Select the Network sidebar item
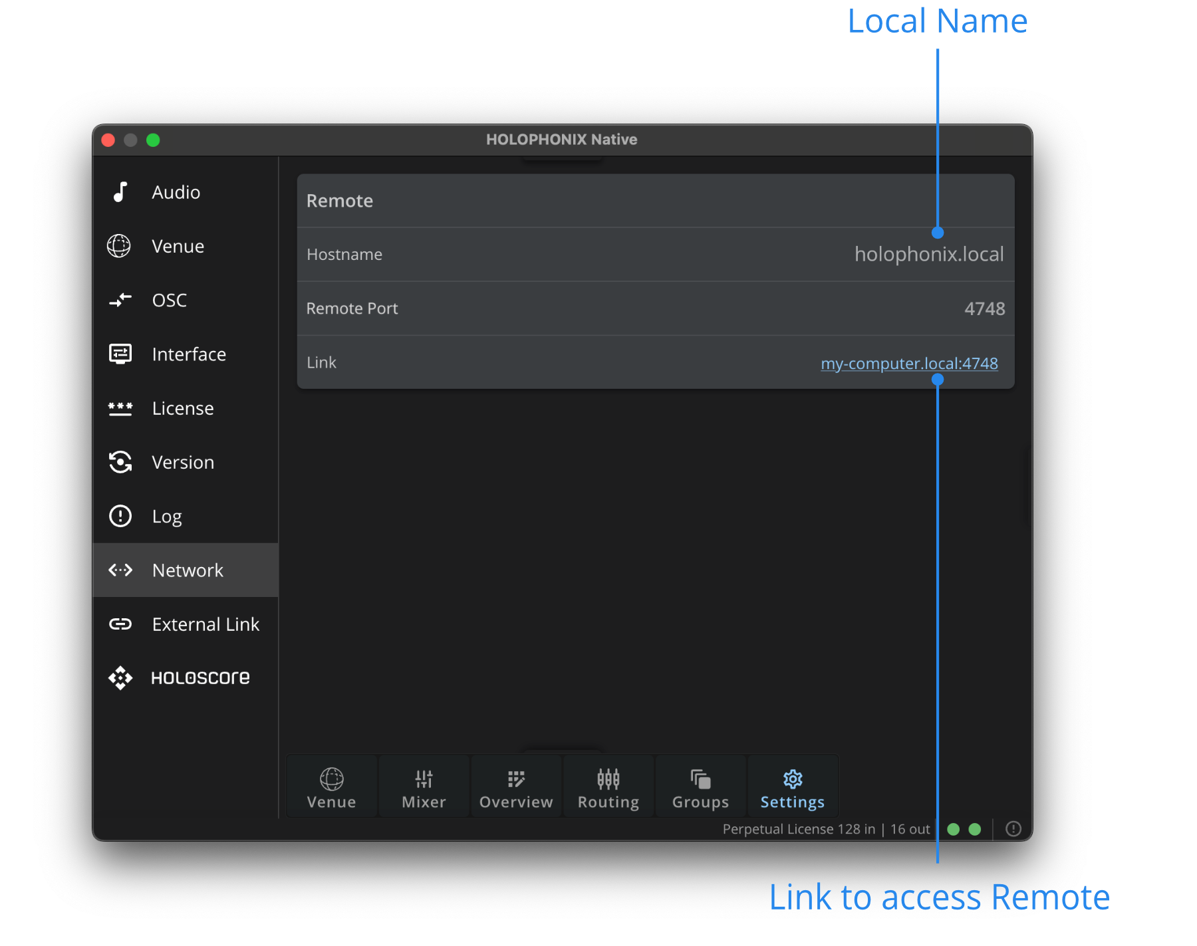Image resolution: width=1197 pixels, height=946 pixels. tap(186, 570)
